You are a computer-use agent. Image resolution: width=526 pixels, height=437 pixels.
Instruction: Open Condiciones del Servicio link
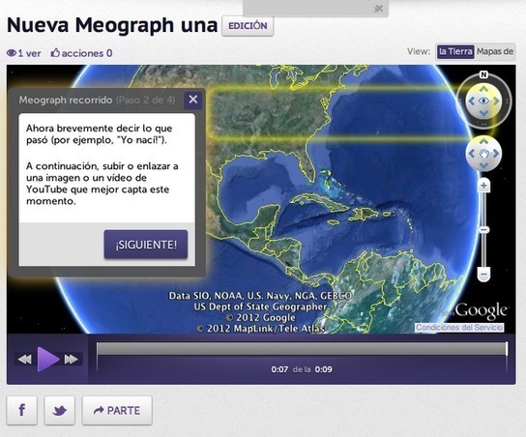pyautogui.click(x=459, y=327)
